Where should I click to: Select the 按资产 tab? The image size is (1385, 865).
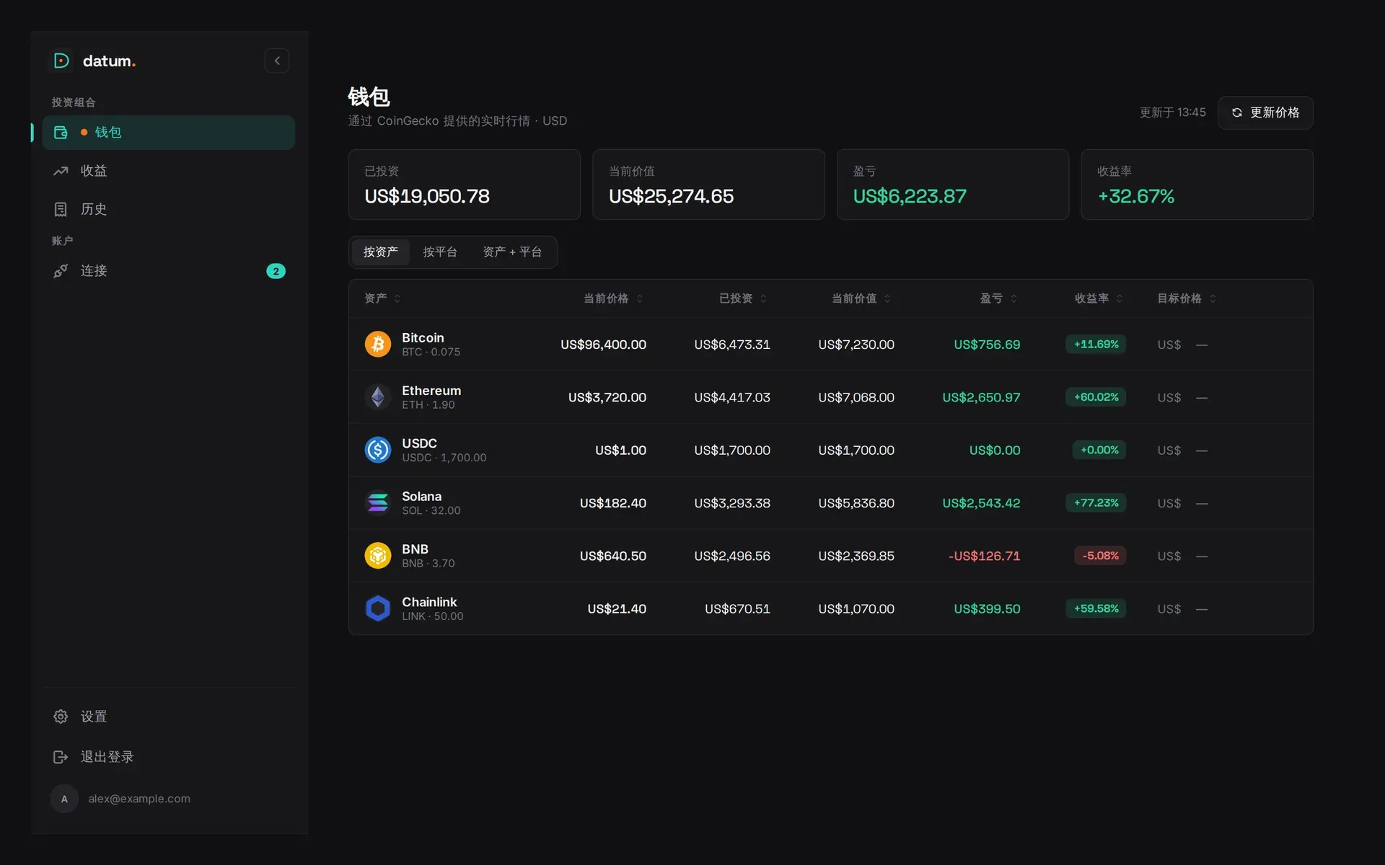tap(380, 252)
